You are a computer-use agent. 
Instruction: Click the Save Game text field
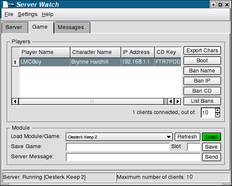point(118,147)
